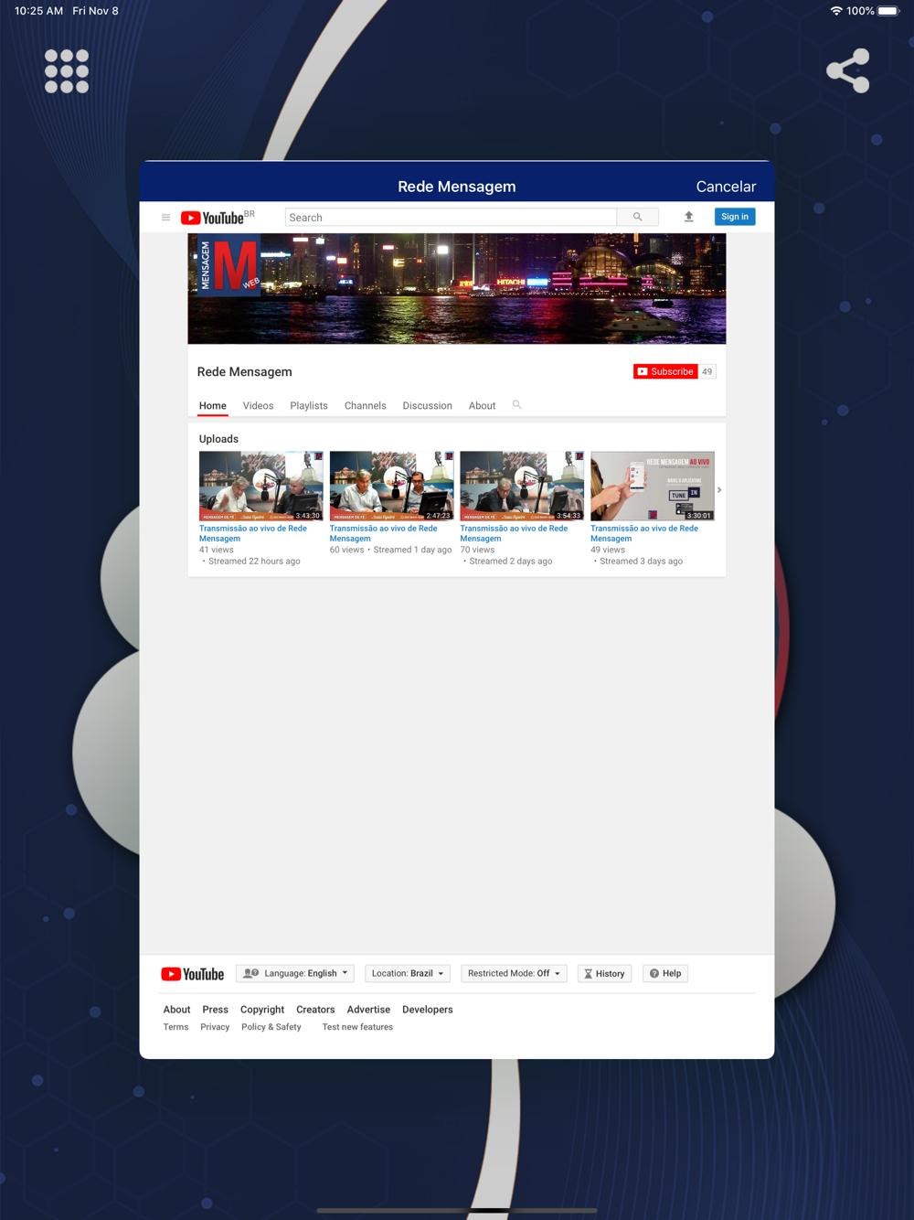Open video title streamed 22 hours ago
Viewport: 914px width, 1220px height.
(253, 533)
